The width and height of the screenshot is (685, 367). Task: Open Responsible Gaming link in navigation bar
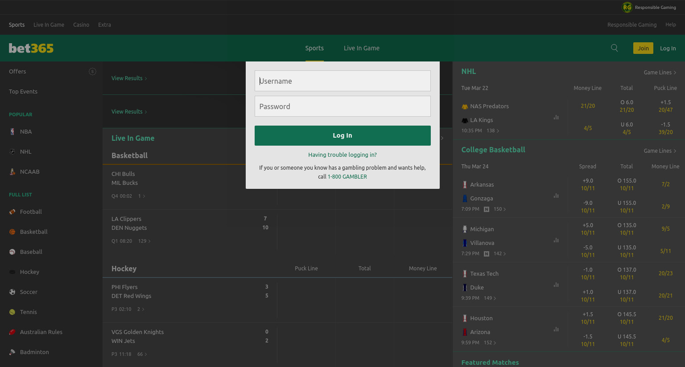(632, 25)
